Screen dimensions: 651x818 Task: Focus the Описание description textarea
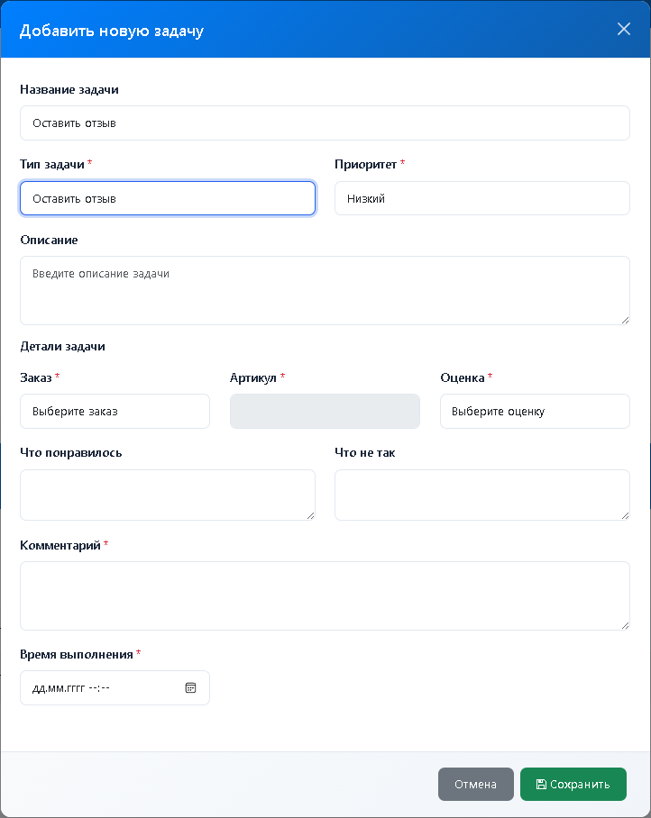pyautogui.click(x=325, y=290)
